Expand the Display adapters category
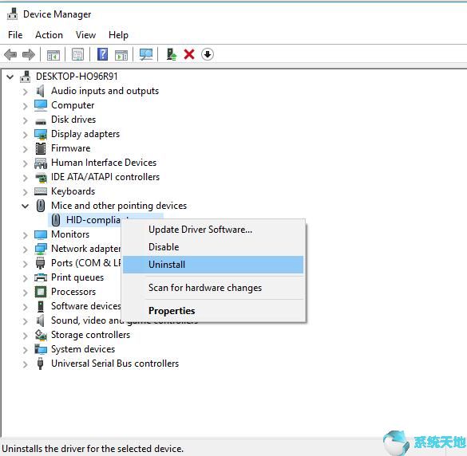The height and width of the screenshot is (456, 467). pos(26,135)
